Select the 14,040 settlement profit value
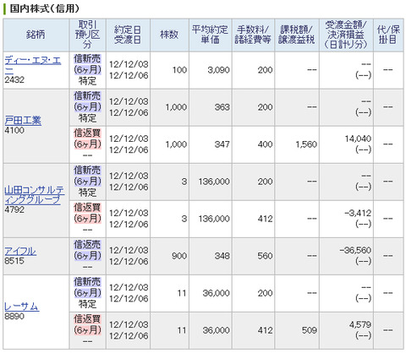 (358, 138)
